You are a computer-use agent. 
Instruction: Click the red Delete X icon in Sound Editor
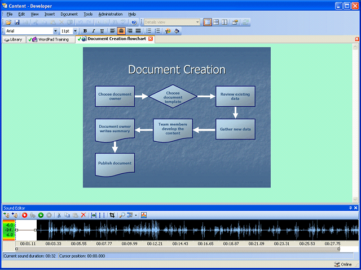pos(83,215)
